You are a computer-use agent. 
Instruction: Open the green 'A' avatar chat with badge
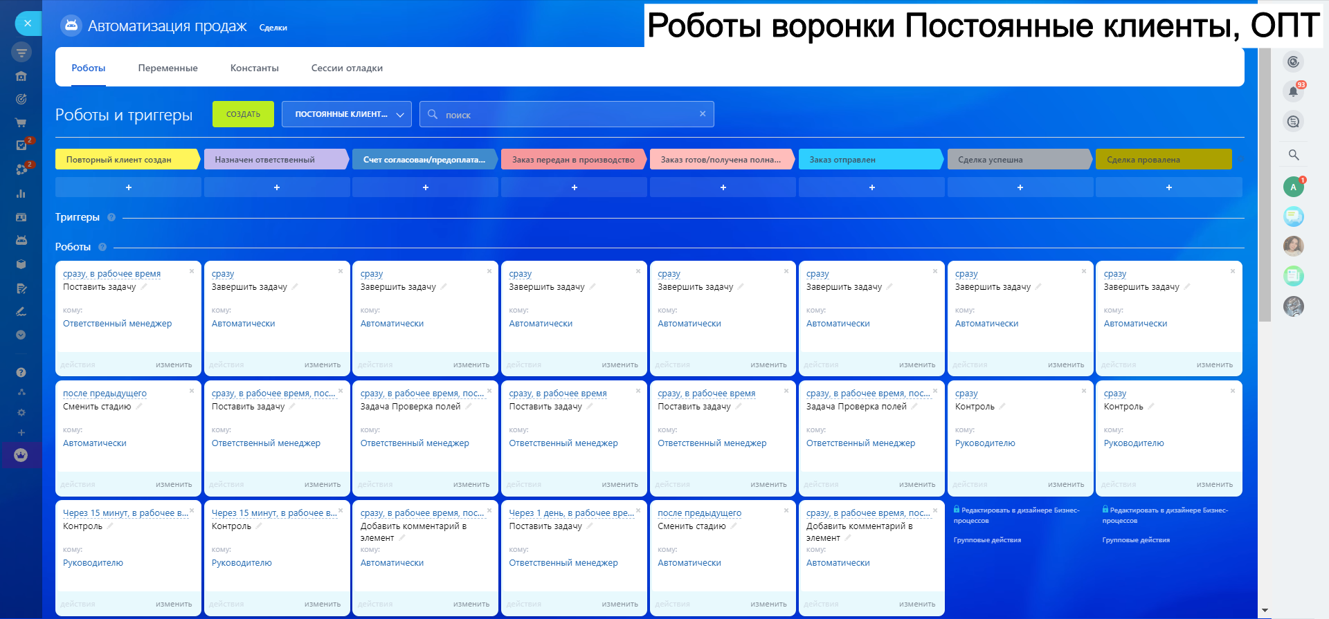click(1293, 187)
